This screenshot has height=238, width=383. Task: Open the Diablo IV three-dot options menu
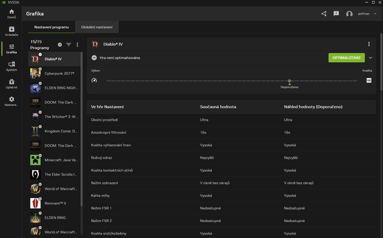pos(369,44)
